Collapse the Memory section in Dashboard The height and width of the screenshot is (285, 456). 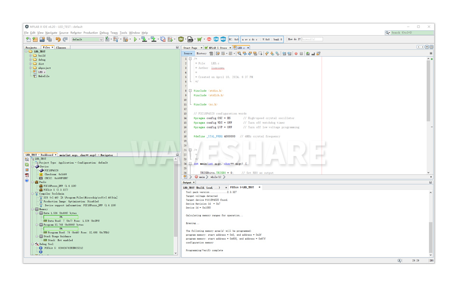(x=32, y=209)
